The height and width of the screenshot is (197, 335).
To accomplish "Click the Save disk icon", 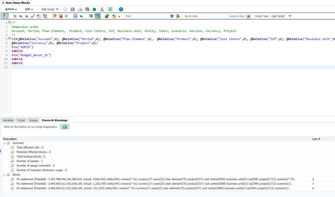I will click(x=73, y=10).
